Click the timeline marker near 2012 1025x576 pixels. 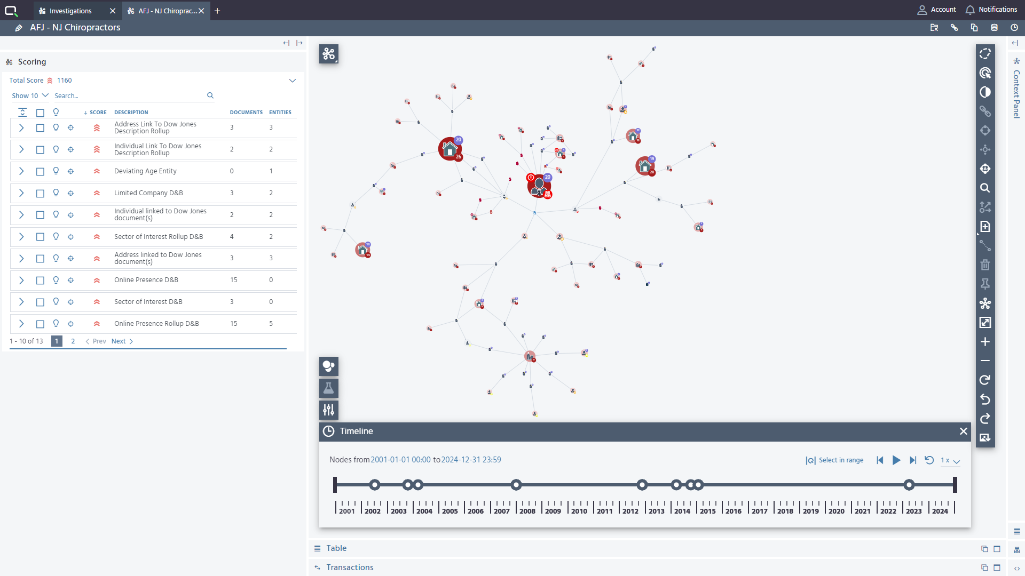click(643, 485)
